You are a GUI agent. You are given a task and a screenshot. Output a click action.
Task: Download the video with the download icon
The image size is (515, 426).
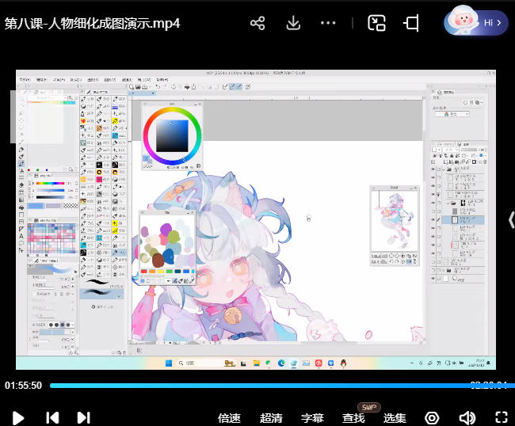pyautogui.click(x=293, y=23)
